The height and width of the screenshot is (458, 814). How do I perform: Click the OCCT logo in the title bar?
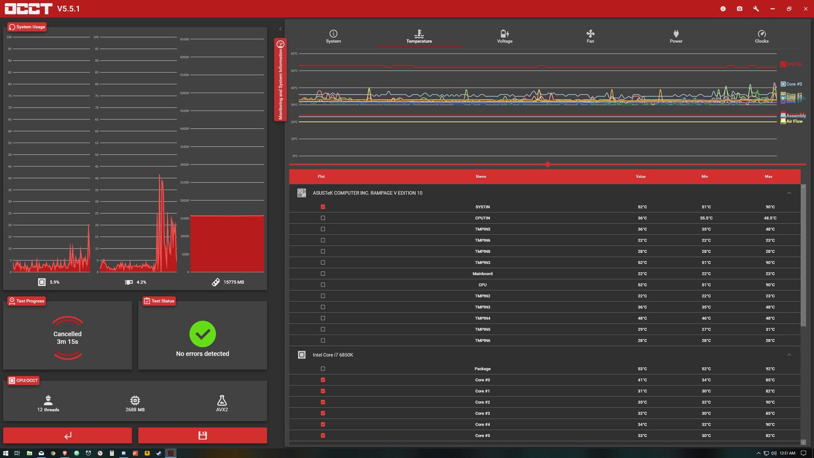coord(28,9)
